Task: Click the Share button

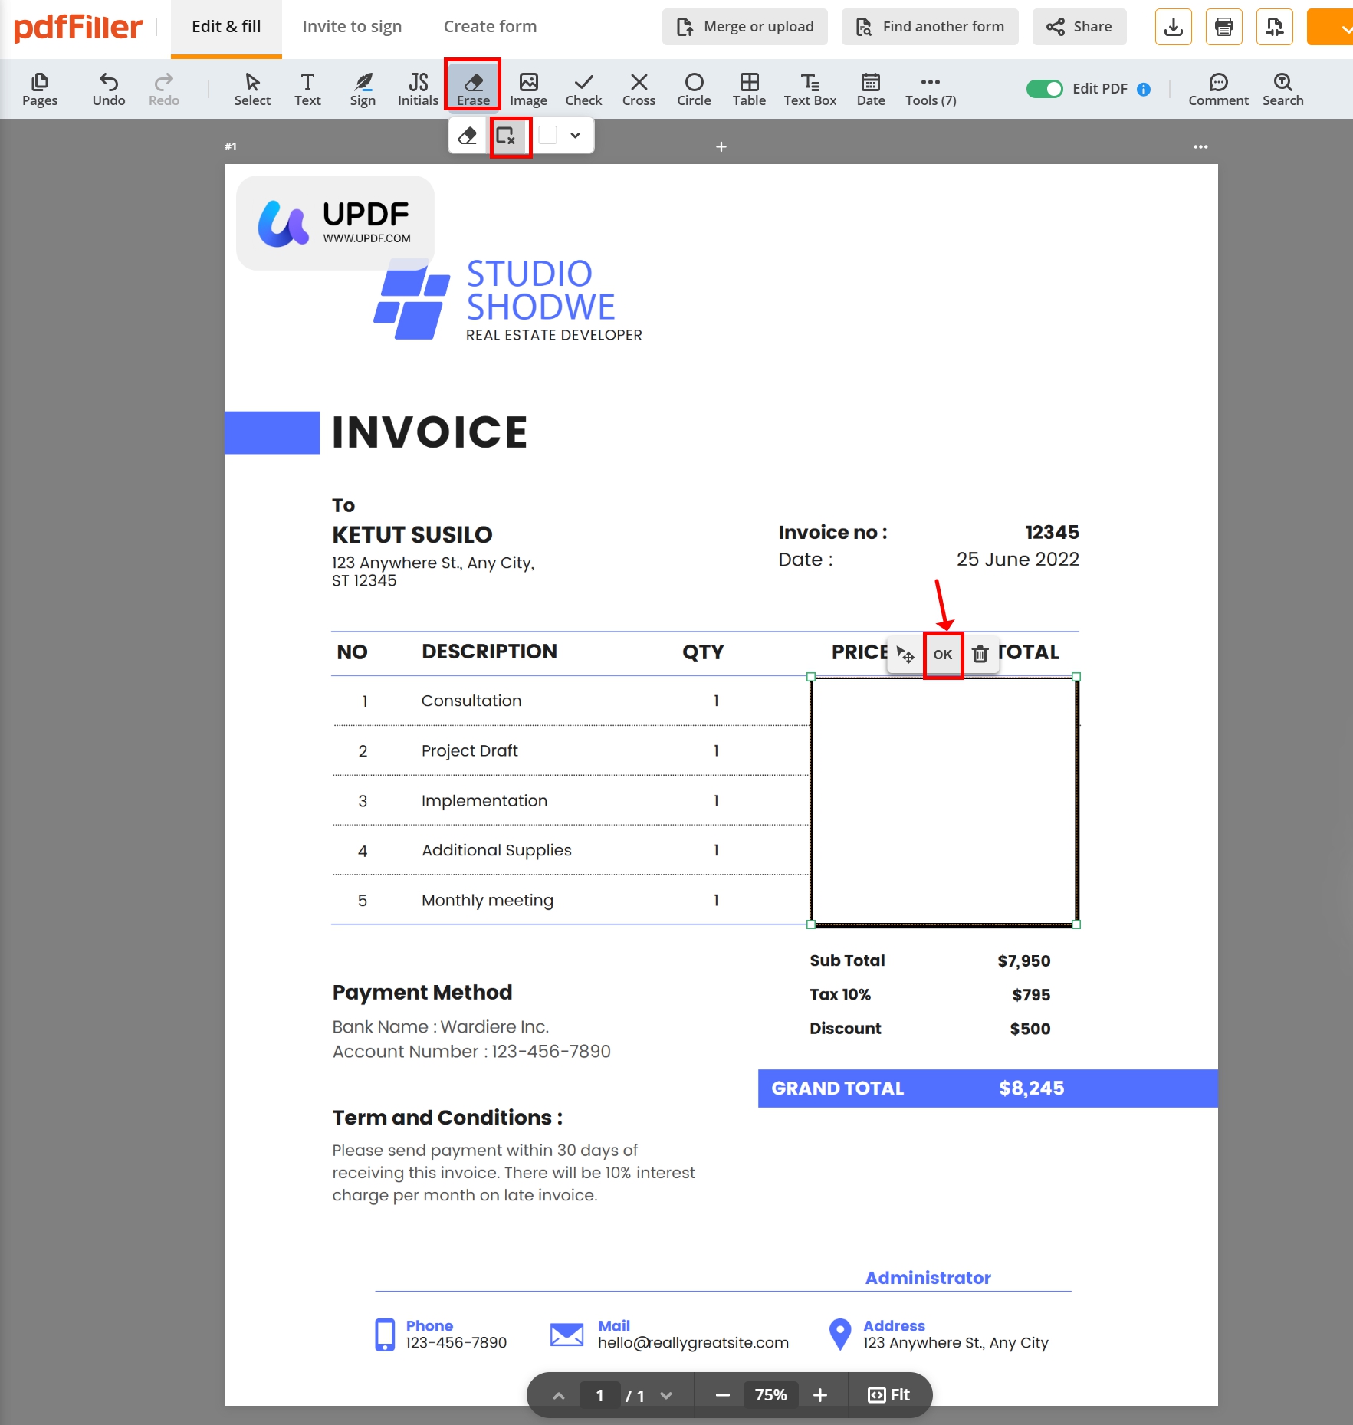Action: tap(1079, 27)
